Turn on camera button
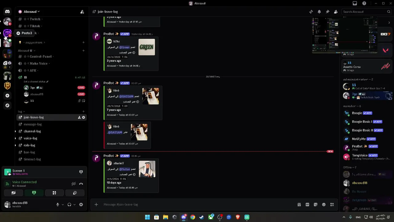The image size is (394, 222). [14, 193]
